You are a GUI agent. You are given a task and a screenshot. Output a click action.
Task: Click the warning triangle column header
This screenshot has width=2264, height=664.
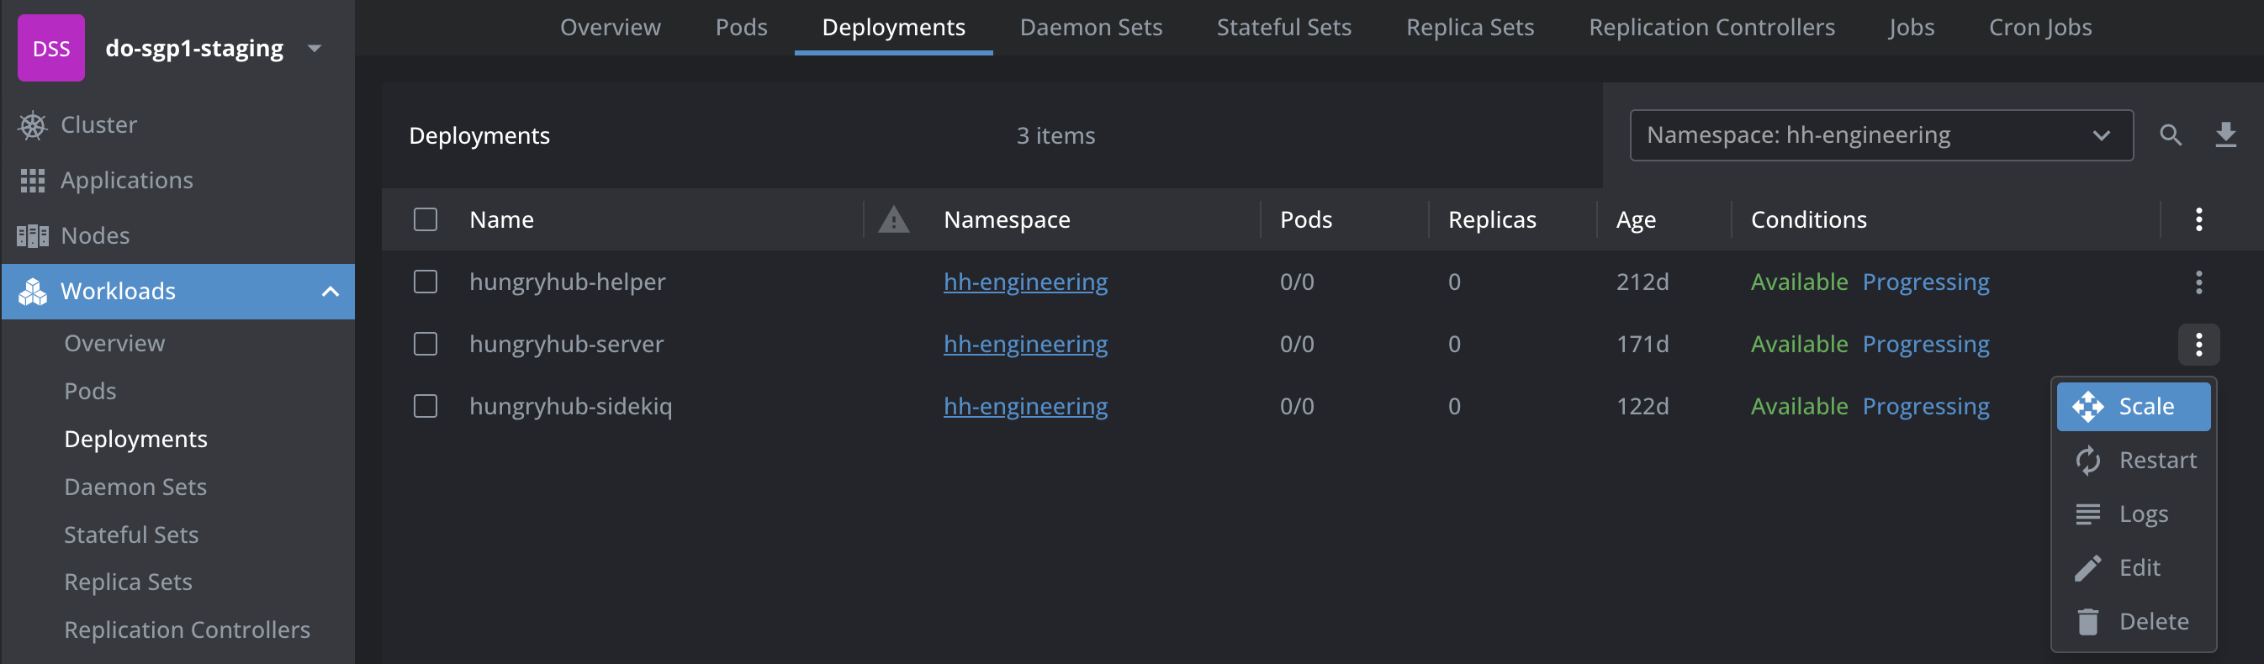coord(893,219)
